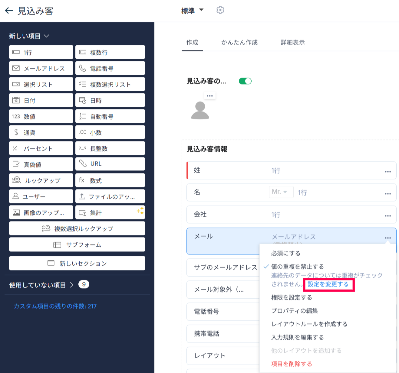The height and width of the screenshot is (373, 399).
Task: Select the 電話番号 field type
Action: [x=110, y=68]
